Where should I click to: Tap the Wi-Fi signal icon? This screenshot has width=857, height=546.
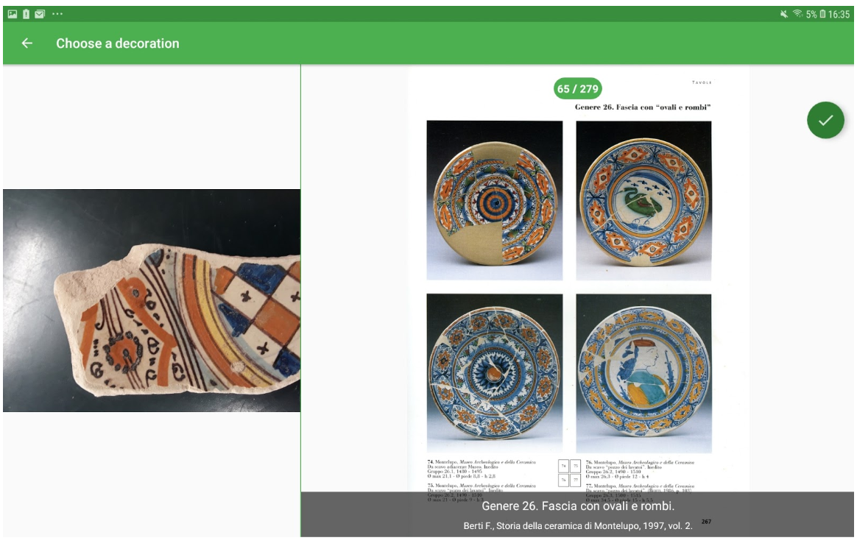tap(798, 14)
